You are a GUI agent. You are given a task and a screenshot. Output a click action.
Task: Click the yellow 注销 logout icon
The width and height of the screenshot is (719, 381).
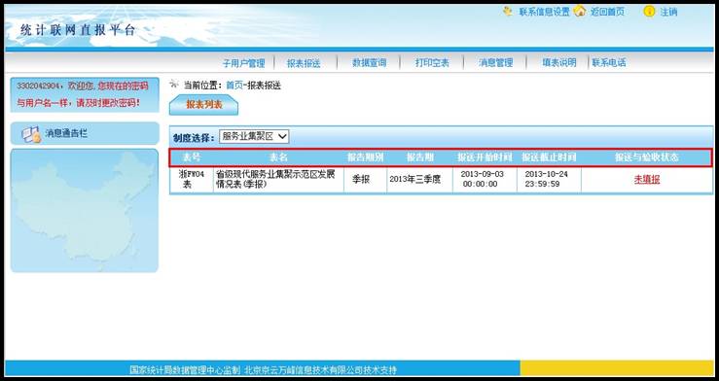[649, 12]
